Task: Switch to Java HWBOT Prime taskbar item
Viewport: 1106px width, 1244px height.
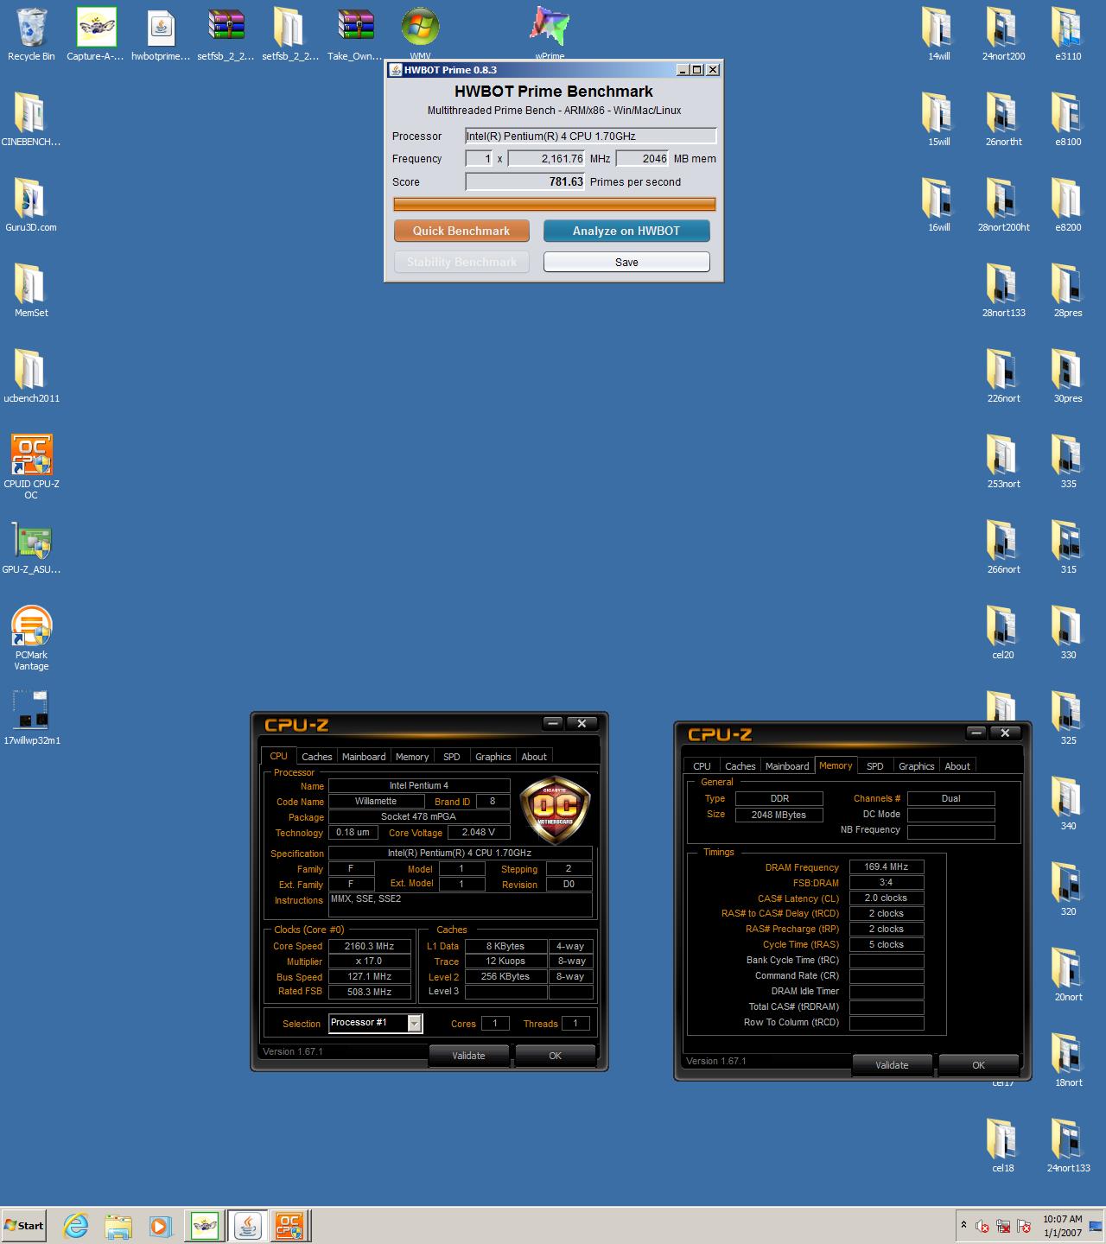Action: coord(247,1225)
